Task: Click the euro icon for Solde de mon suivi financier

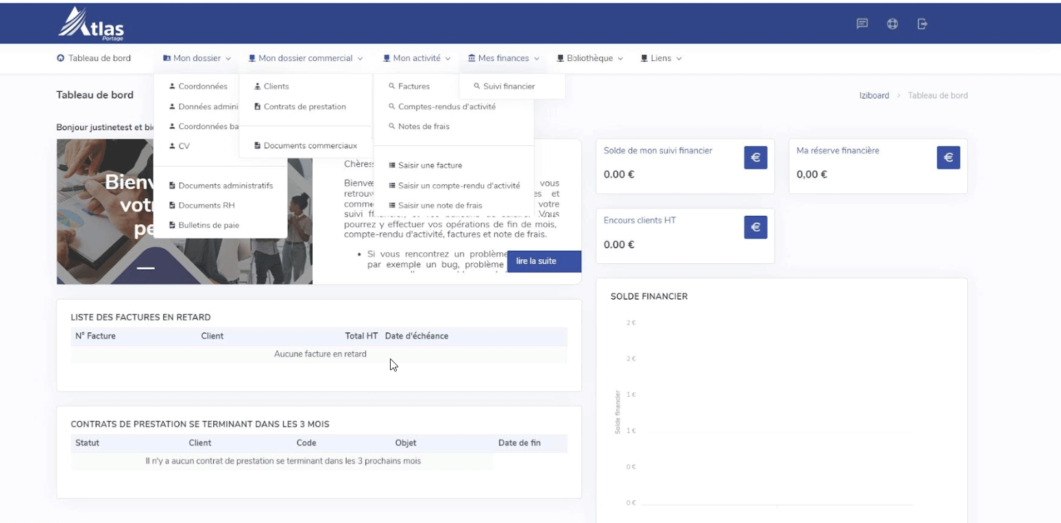Action: [755, 157]
